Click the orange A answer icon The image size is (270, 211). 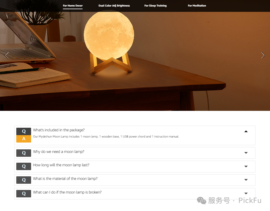24,139
